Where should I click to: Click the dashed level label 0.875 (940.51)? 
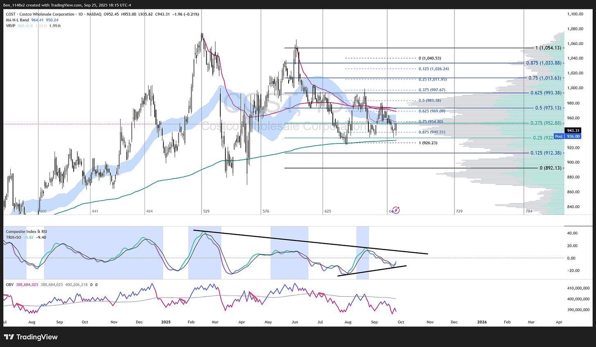click(432, 132)
